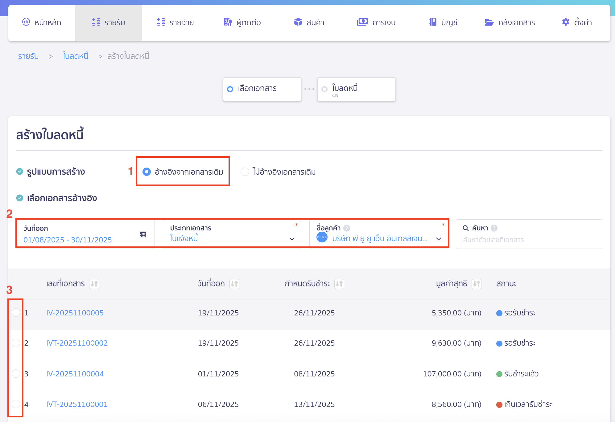Click the ตั้งค่า gear icon
615x422 pixels.
pyautogui.click(x=565, y=22)
